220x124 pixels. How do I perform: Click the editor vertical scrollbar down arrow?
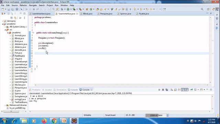(210, 82)
